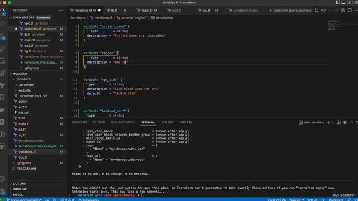Expand the MySQL section

coord(18,195)
